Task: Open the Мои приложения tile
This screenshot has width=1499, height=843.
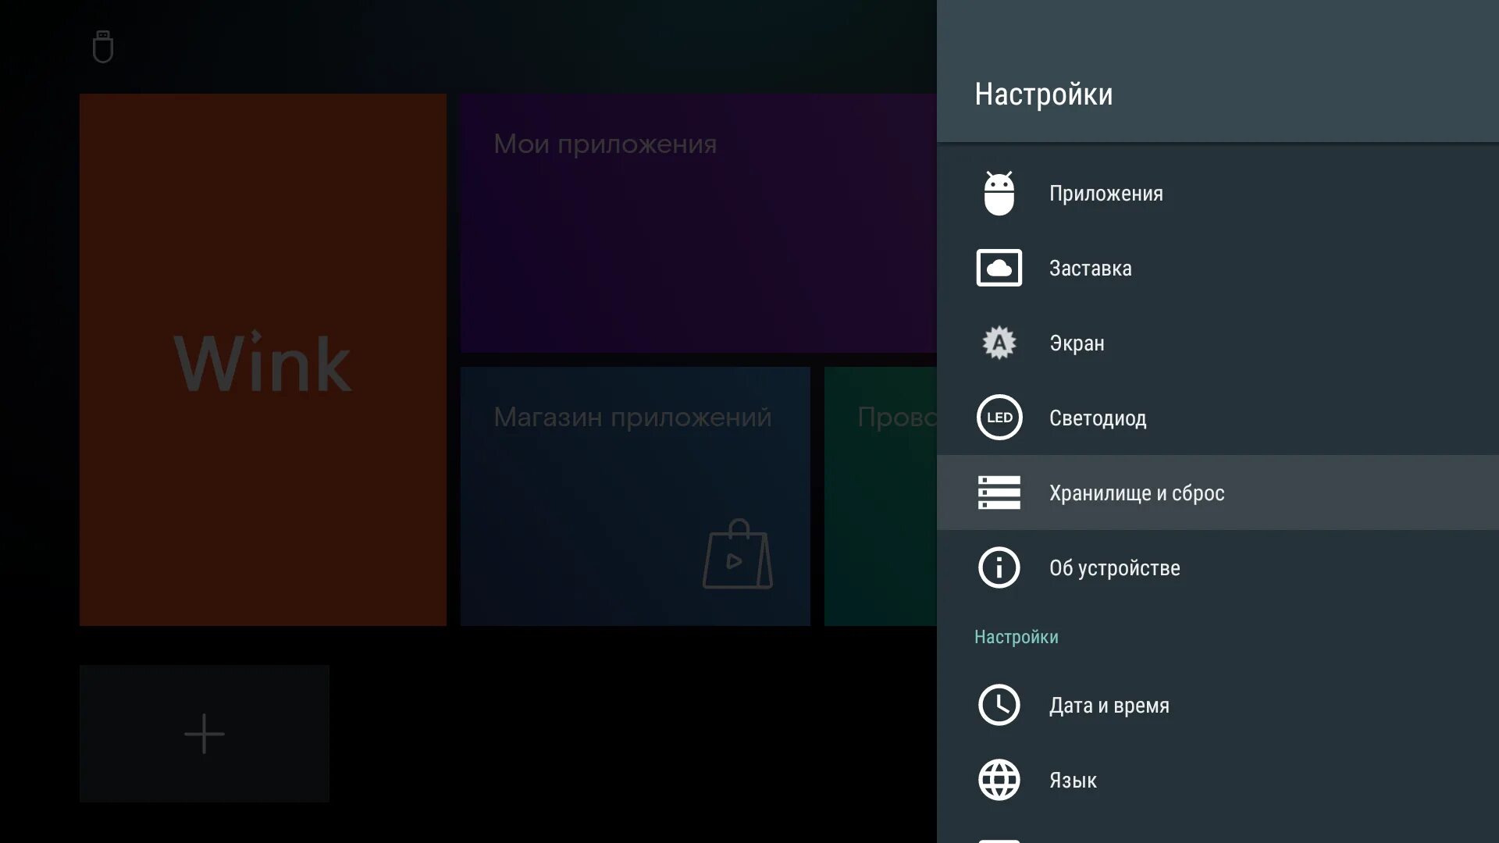Action: point(697,223)
